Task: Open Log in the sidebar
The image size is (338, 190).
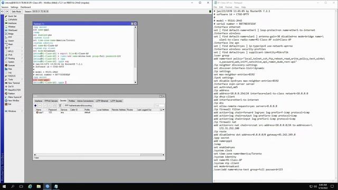Action: click(x=10, y=72)
